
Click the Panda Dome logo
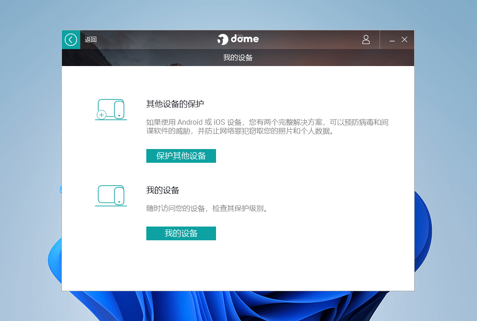[x=238, y=39]
